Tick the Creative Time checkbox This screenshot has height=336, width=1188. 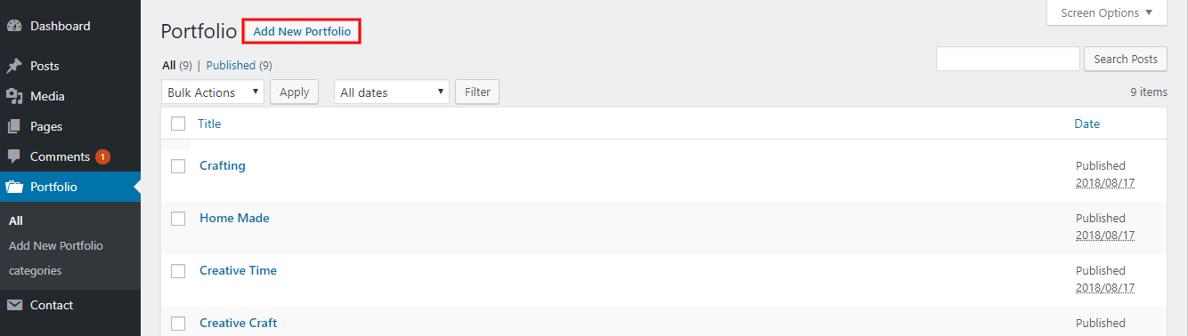coord(178,271)
